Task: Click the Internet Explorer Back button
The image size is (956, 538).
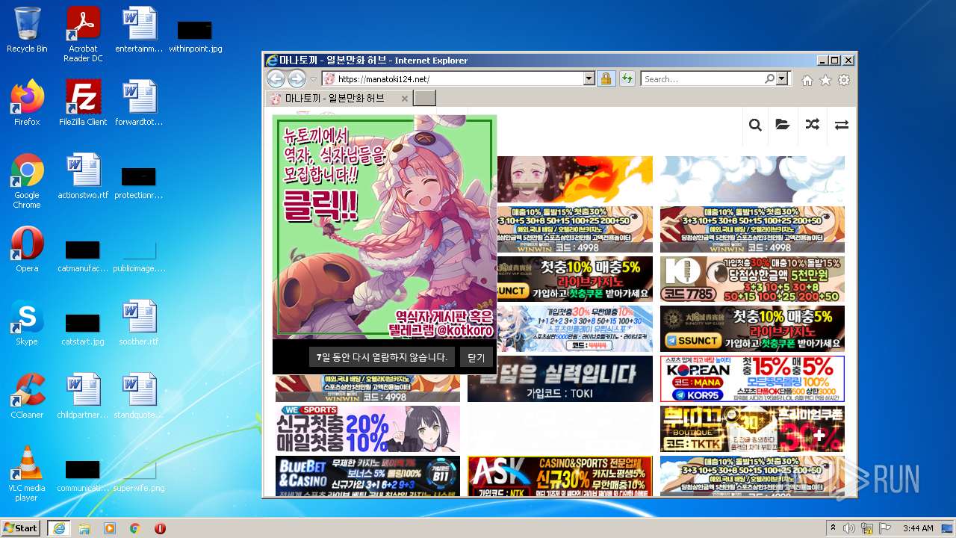Action: (x=276, y=78)
